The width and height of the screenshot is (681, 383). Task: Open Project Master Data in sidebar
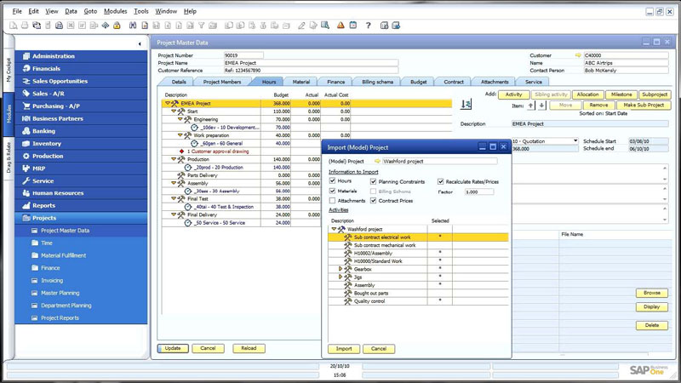[66, 231]
